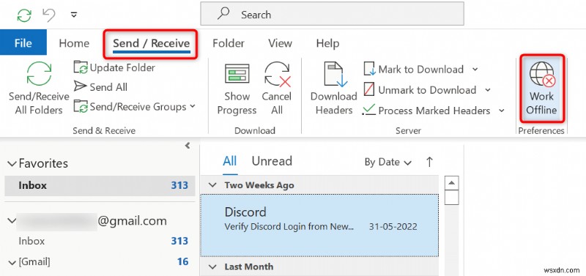The height and width of the screenshot is (276, 586).
Task: Select the Send / Receive tab
Action: tap(152, 43)
